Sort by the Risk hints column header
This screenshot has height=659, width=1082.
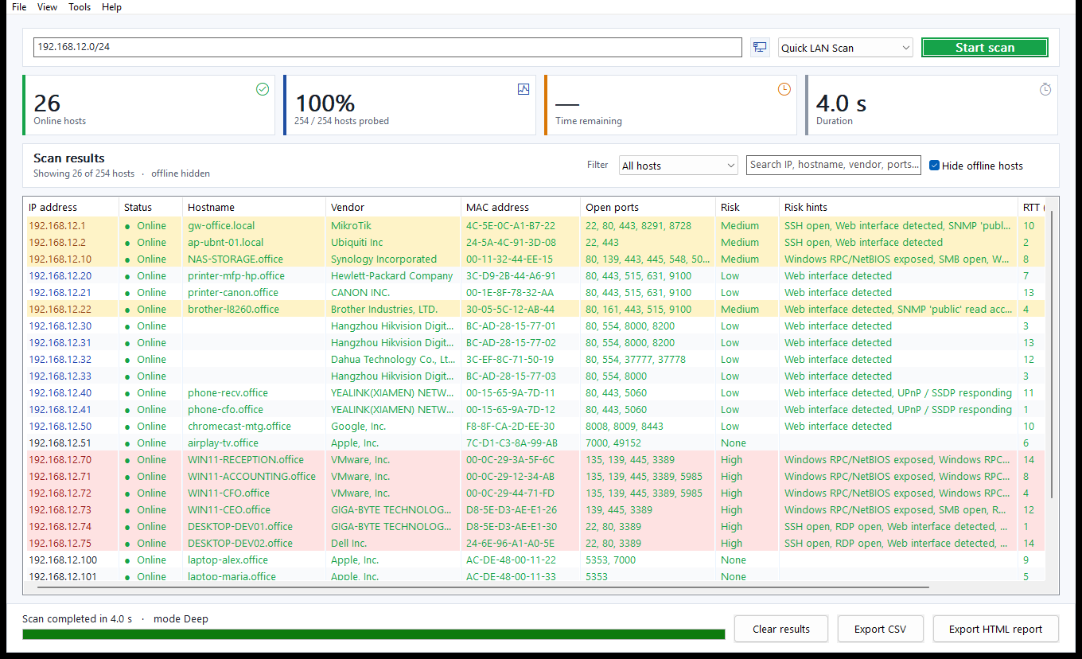point(898,207)
